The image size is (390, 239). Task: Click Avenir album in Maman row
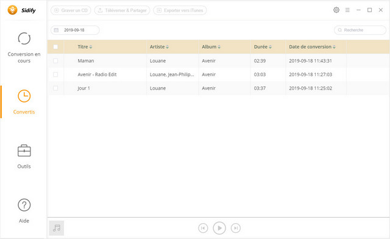click(208, 61)
